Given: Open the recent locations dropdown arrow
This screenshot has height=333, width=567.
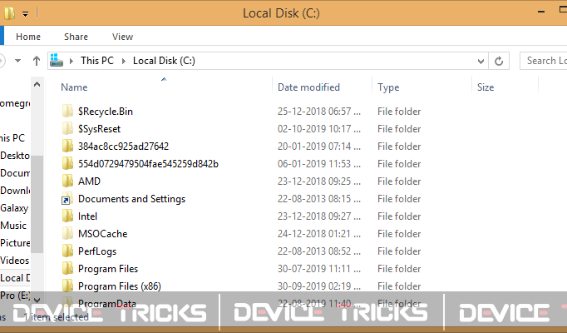Looking at the screenshot, I should pos(17,61).
